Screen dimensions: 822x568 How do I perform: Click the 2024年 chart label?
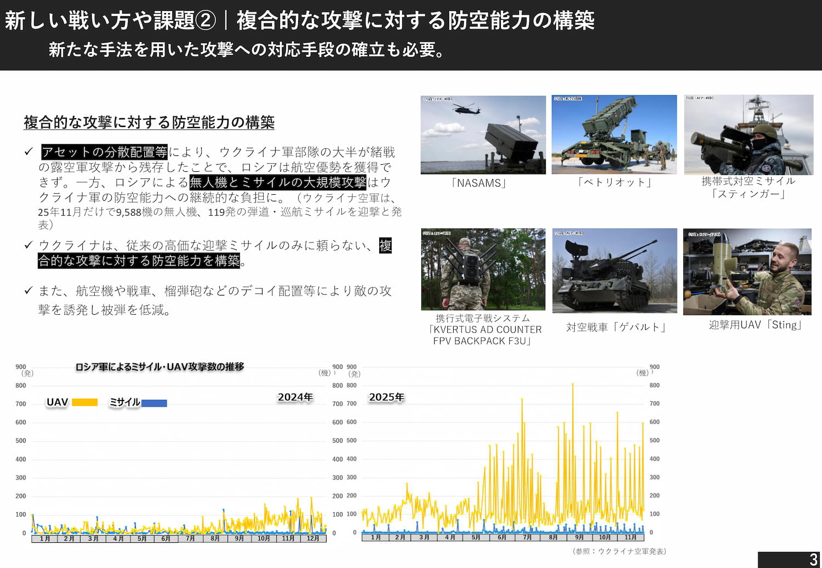pos(295,397)
